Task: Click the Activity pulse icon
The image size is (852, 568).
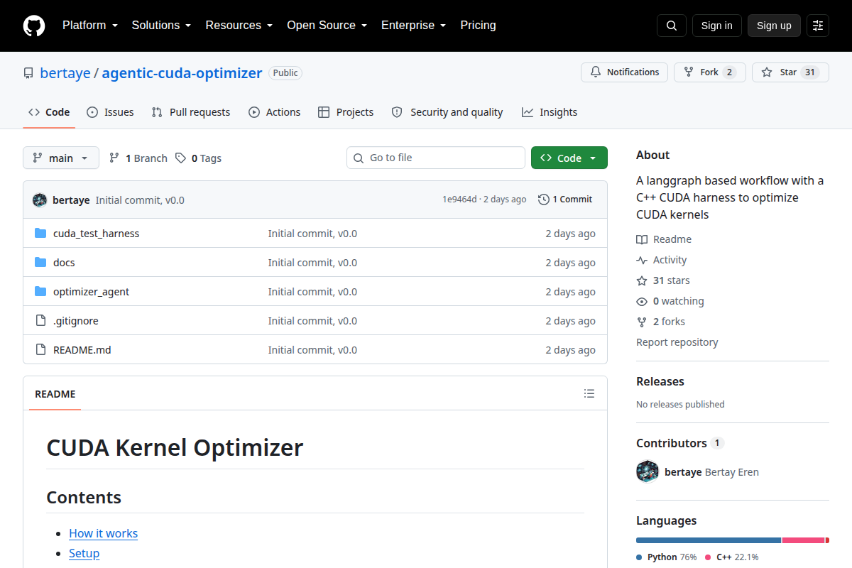Action: (642, 261)
